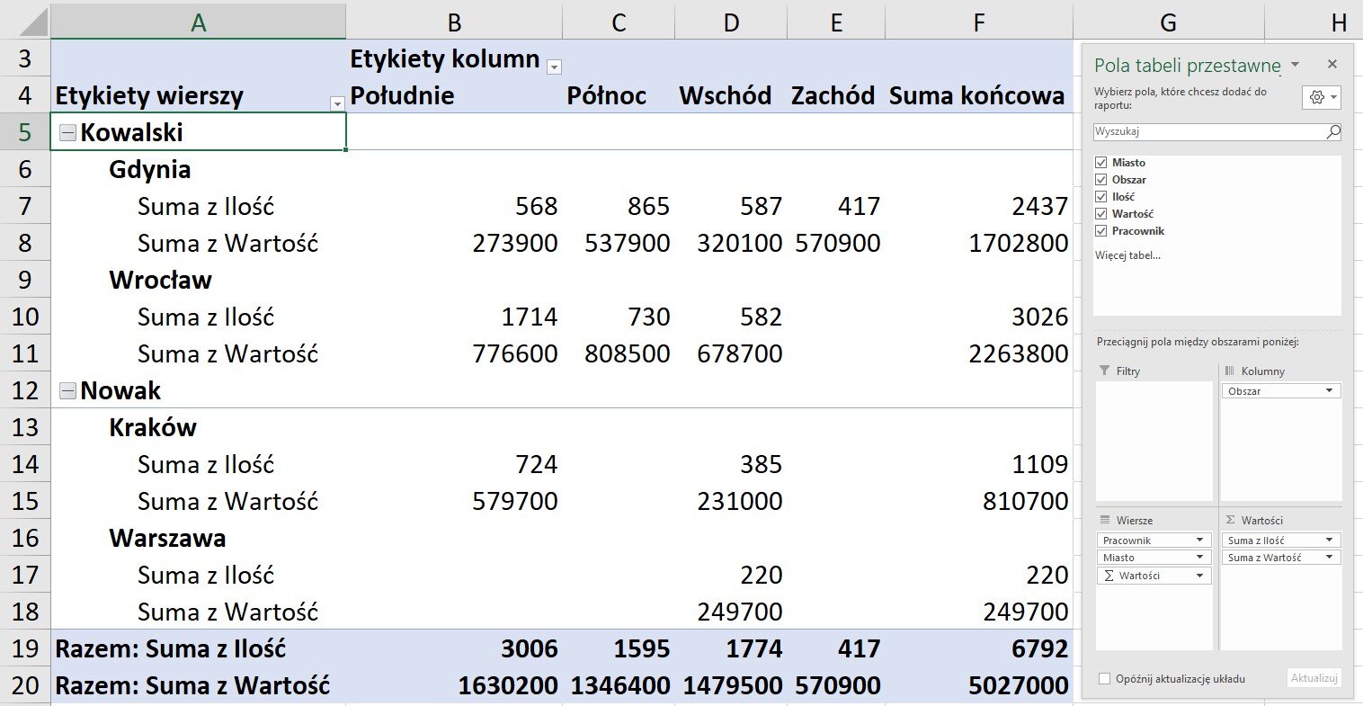1363x706 pixels.
Task: Uncheck the Obszar field checkbox
Action: point(1101,180)
